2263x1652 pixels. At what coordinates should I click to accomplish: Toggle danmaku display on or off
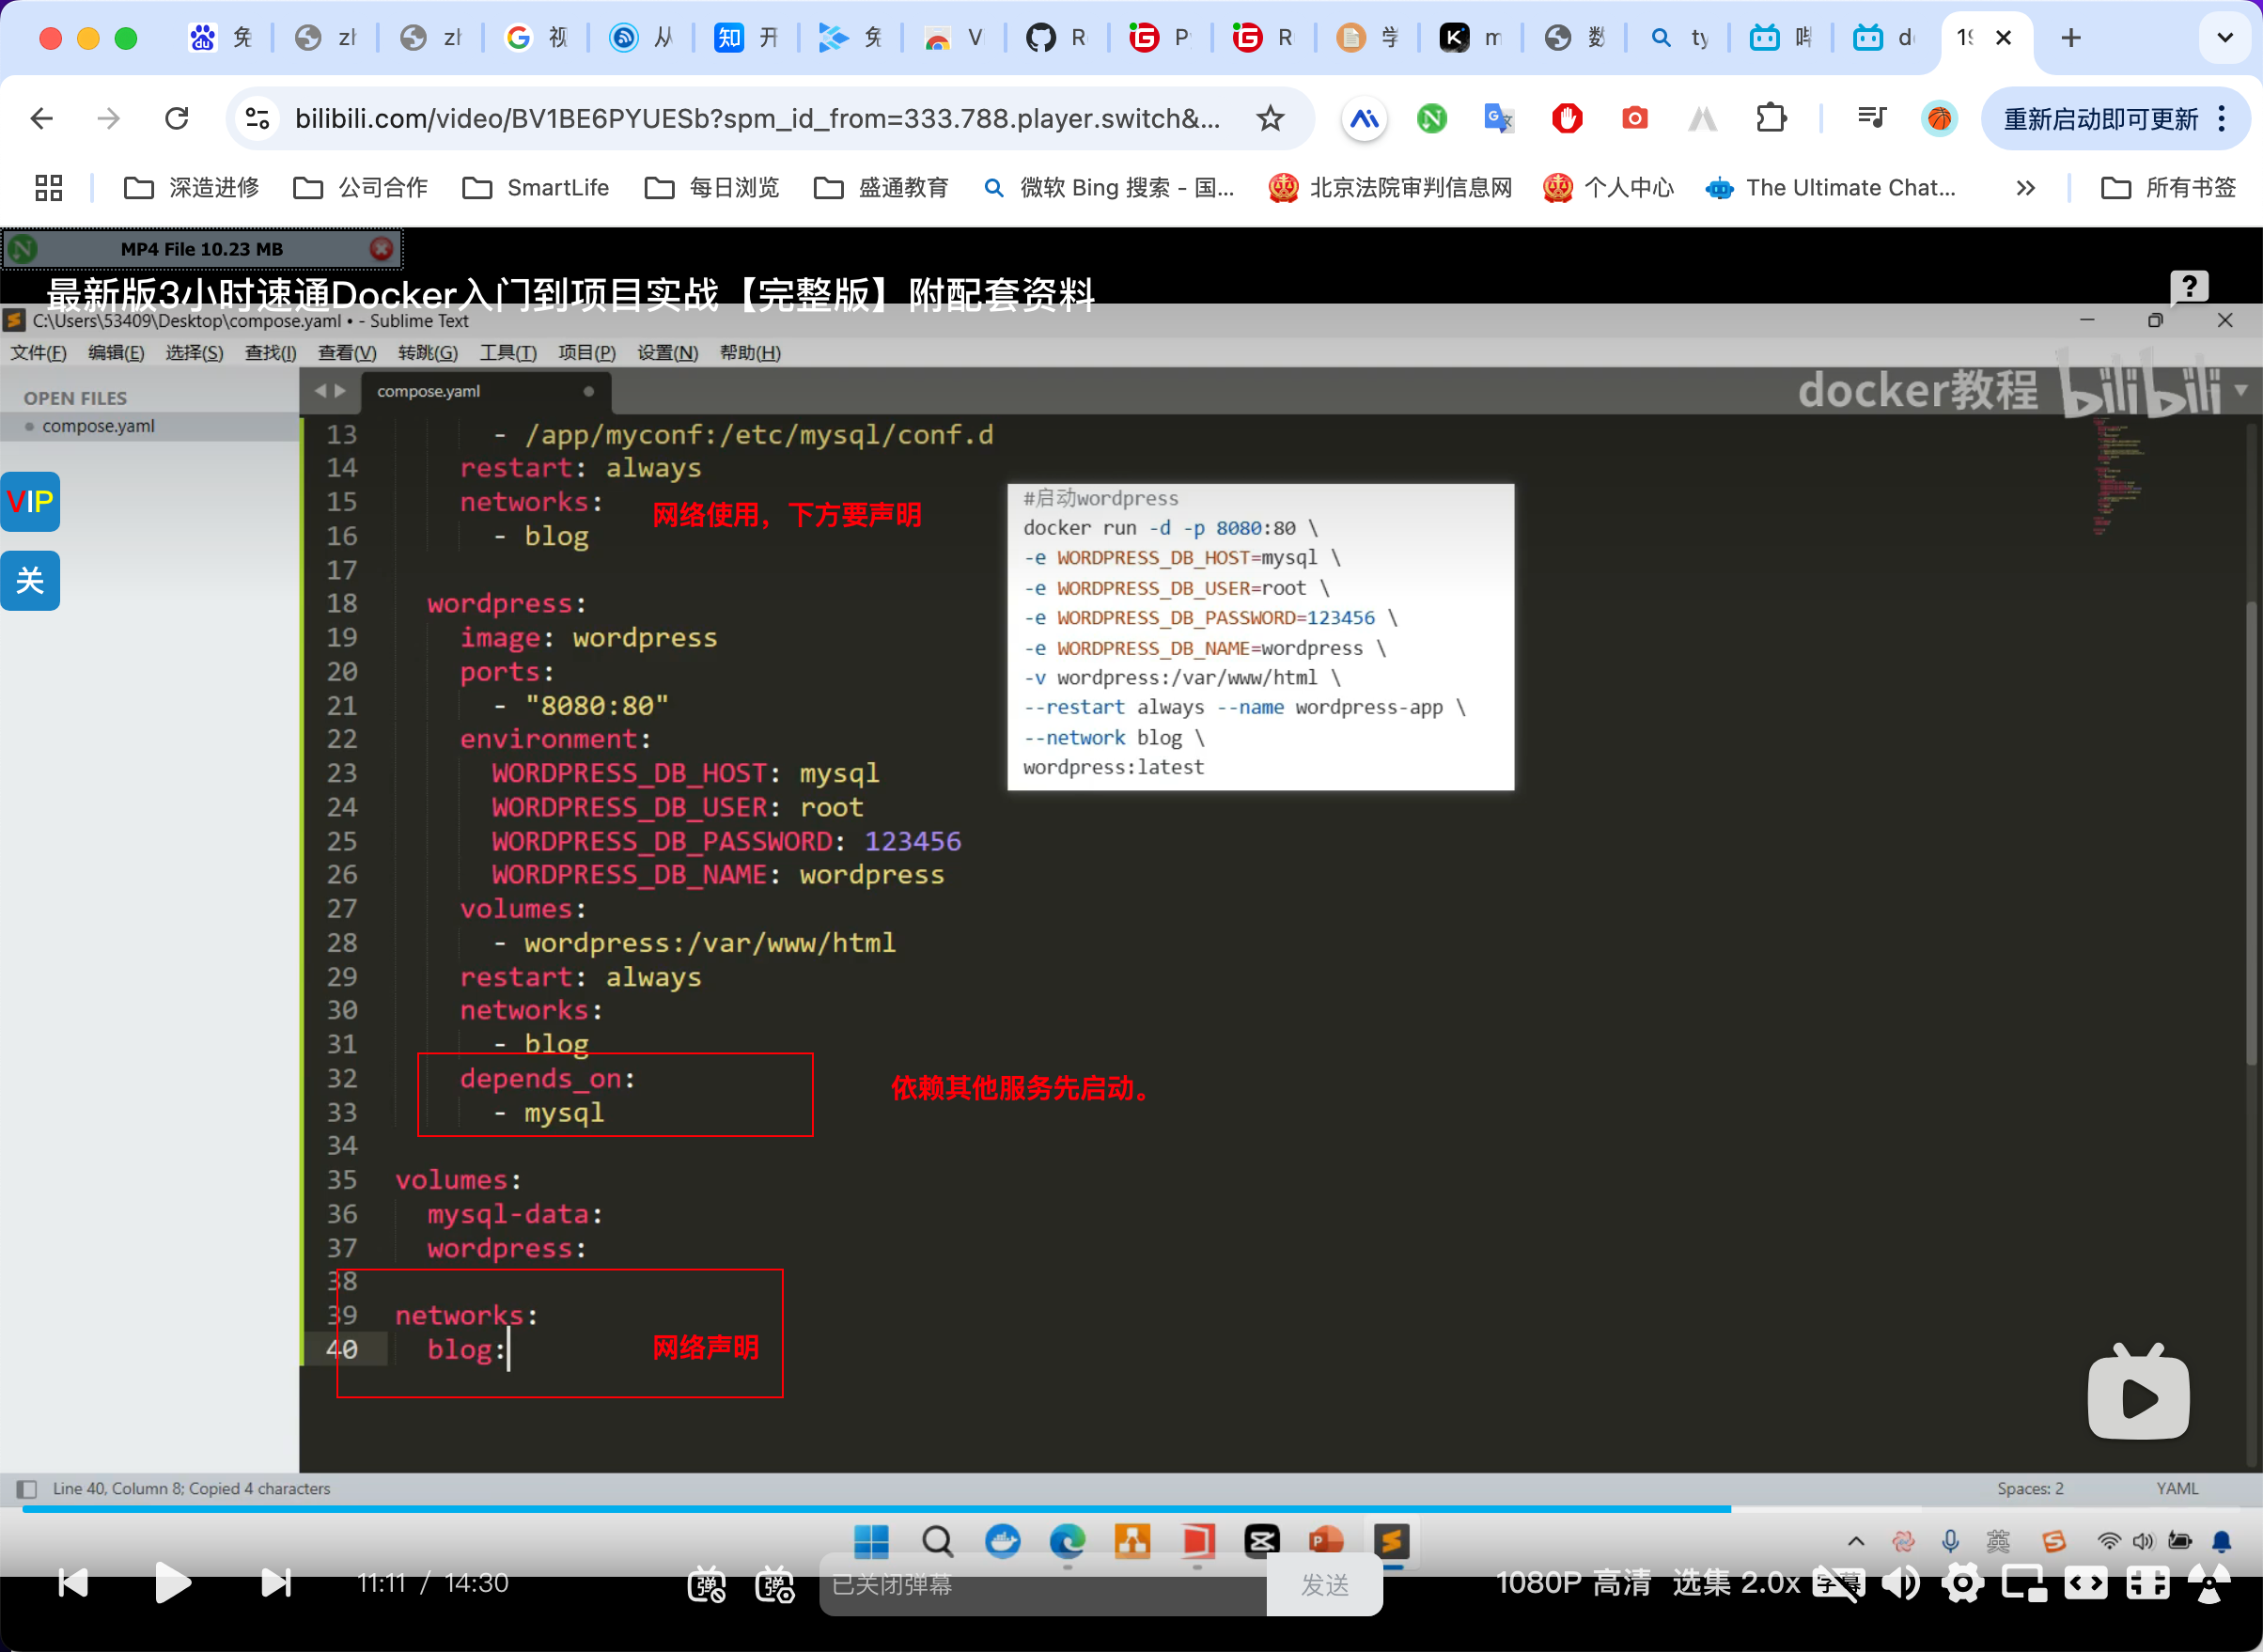click(x=706, y=1585)
